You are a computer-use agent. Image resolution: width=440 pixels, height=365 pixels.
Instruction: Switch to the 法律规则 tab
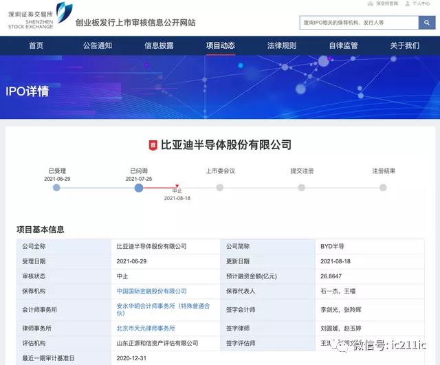tap(281, 46)
